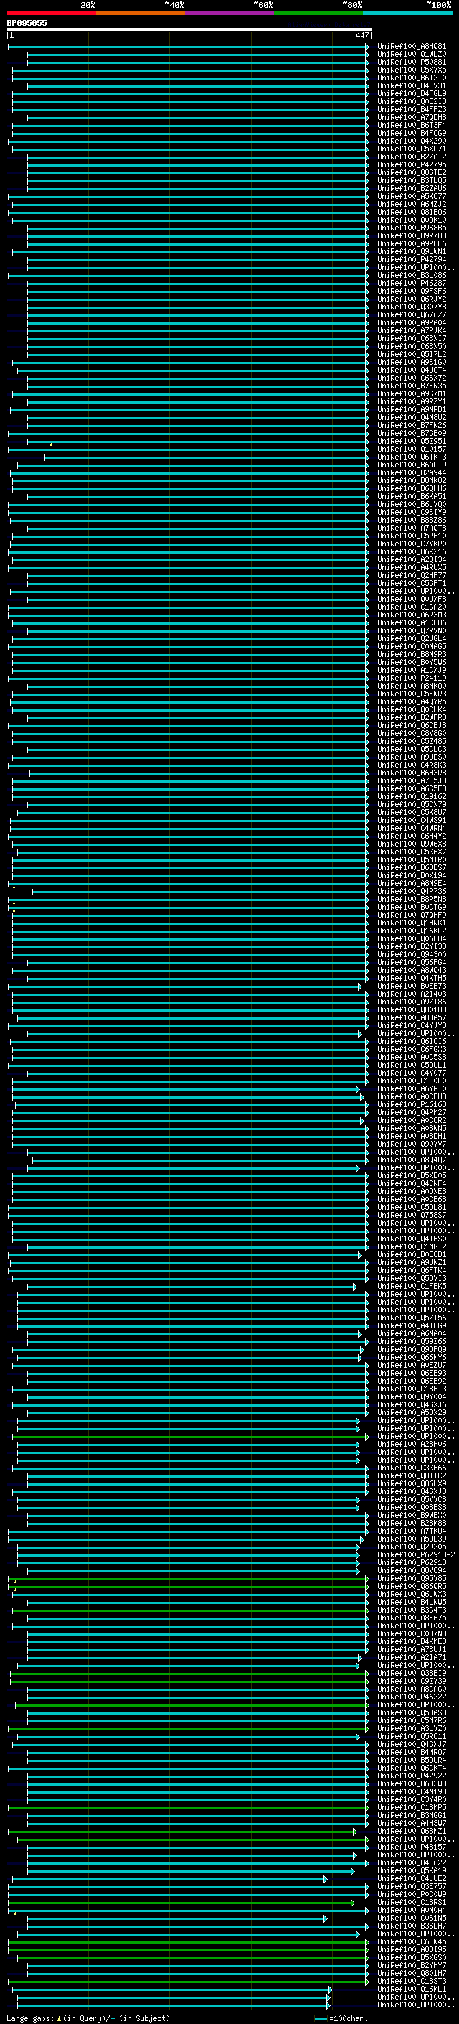Click the green alignment bar for UniRef100_A3LVZ0
459x2024 pixels.
(189, 1729)
